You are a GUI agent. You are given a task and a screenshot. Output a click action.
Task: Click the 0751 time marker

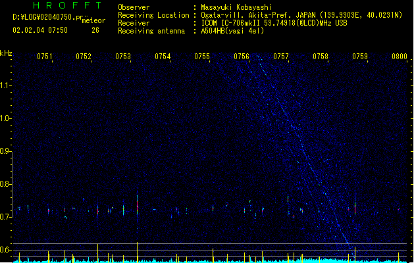click(x=45, y=57)
